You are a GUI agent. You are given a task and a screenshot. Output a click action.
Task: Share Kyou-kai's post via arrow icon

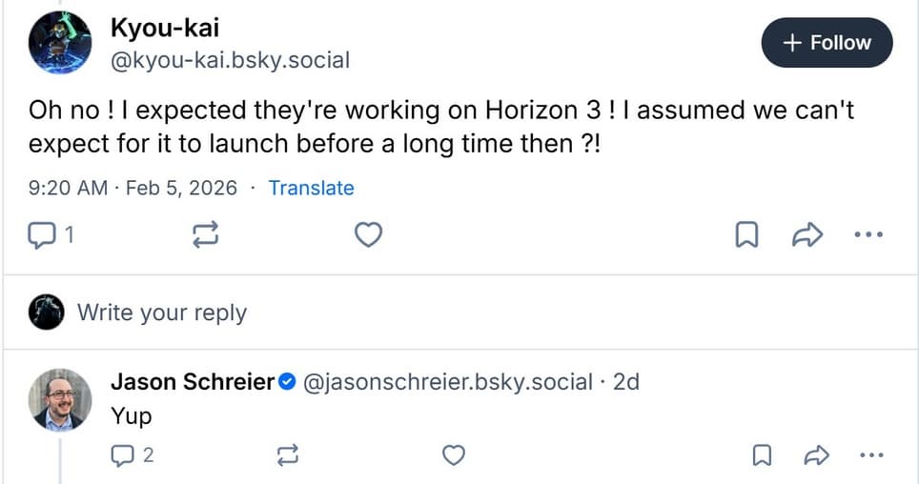coord(807,234)
